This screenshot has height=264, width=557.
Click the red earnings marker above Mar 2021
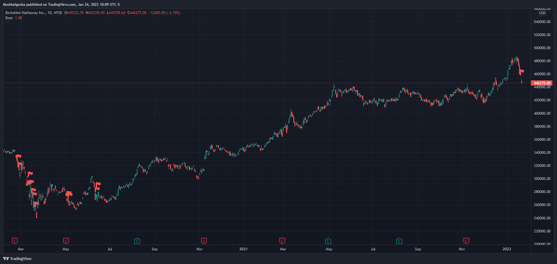[282, 241]
